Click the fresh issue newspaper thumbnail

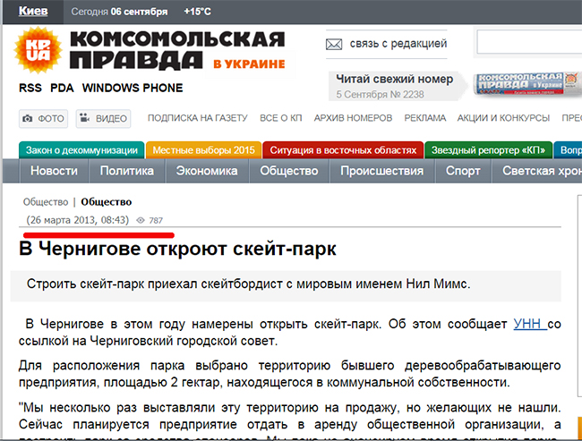pos(518,86)
